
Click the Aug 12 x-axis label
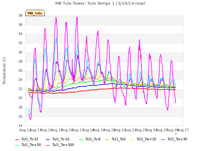coord(25,130)
